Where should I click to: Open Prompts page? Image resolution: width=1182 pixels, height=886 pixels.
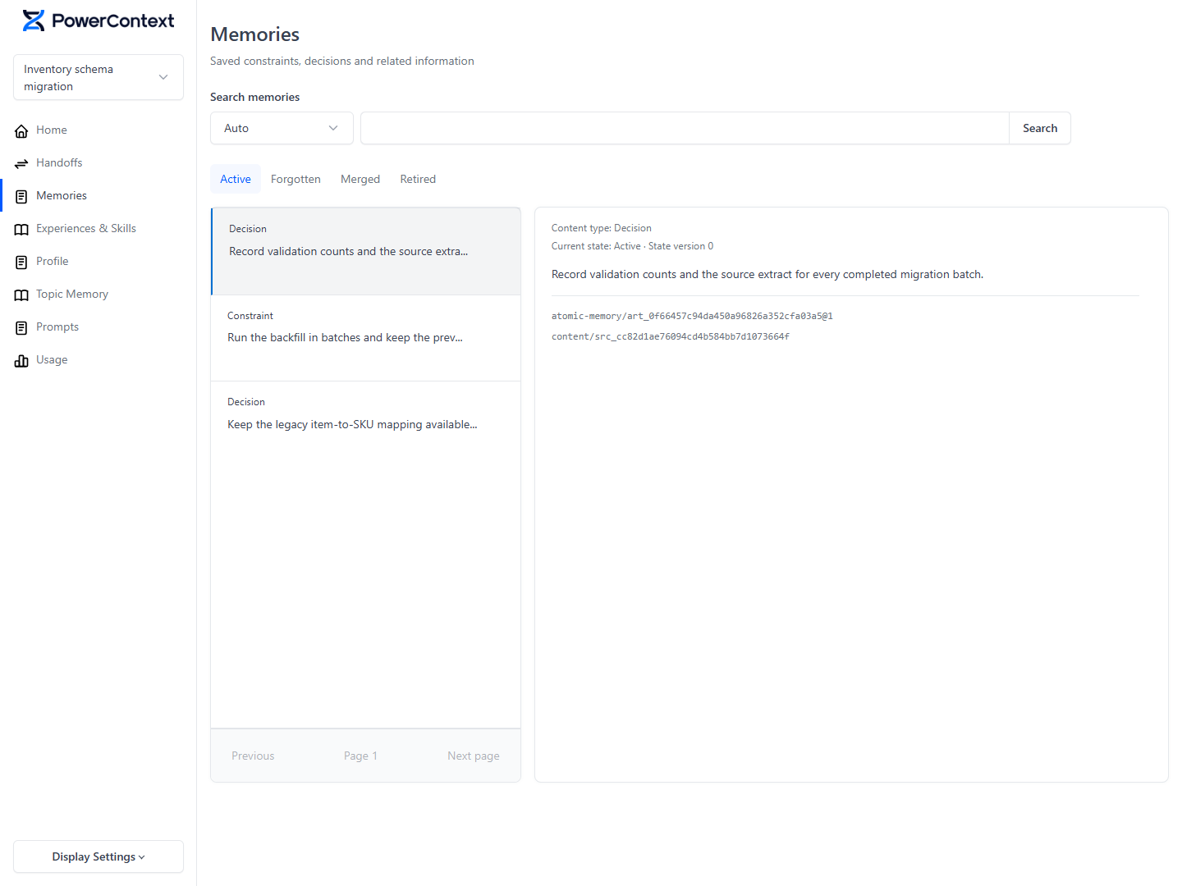click(98, 327)
